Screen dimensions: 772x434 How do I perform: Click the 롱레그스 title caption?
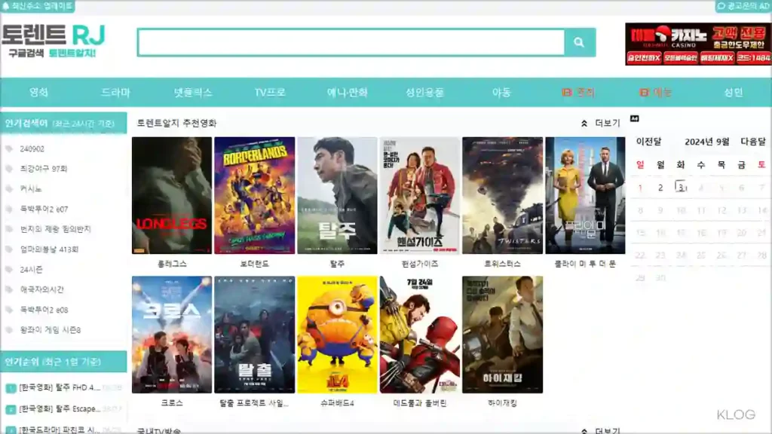[x=172, y=264]
